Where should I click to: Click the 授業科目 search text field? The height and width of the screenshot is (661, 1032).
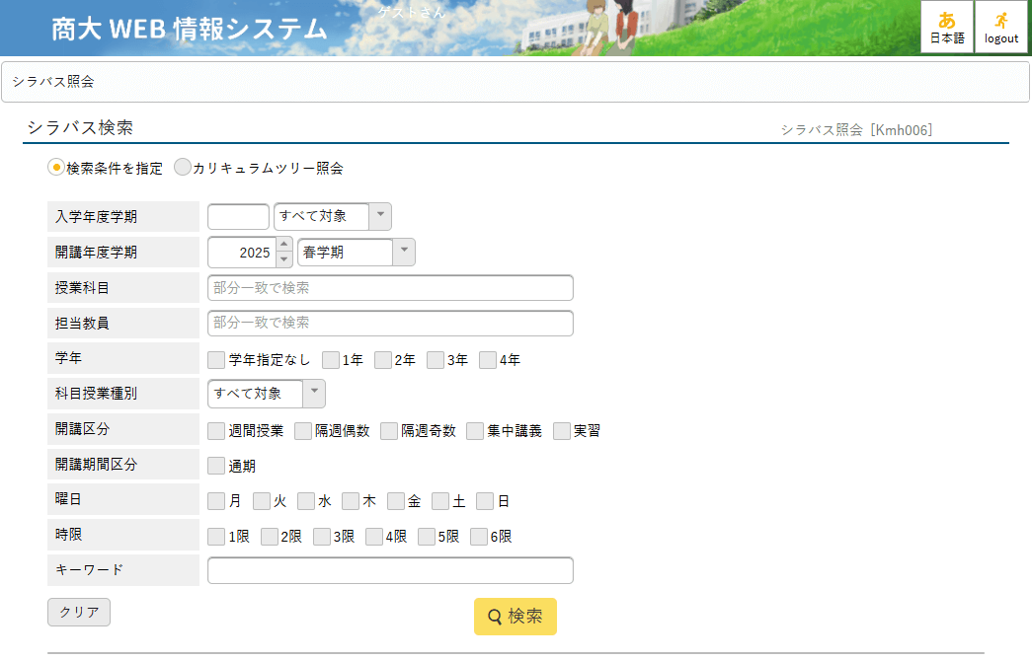click(390, 288)
